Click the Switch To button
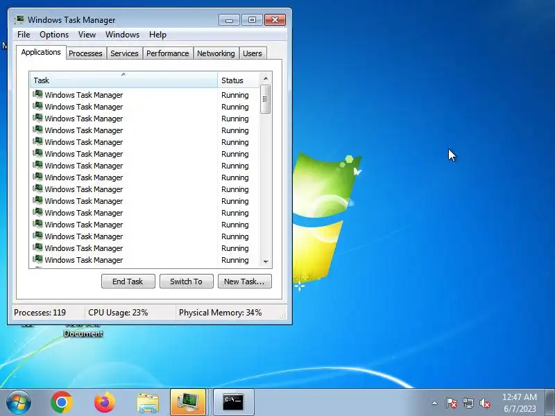This screenshot has height=416, width=555. click(186, 281)
